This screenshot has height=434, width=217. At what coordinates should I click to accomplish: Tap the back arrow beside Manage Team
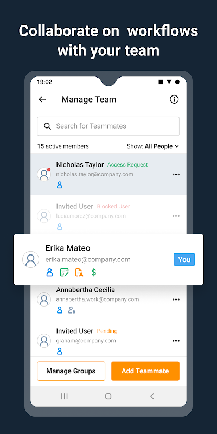tap(42, 99)
